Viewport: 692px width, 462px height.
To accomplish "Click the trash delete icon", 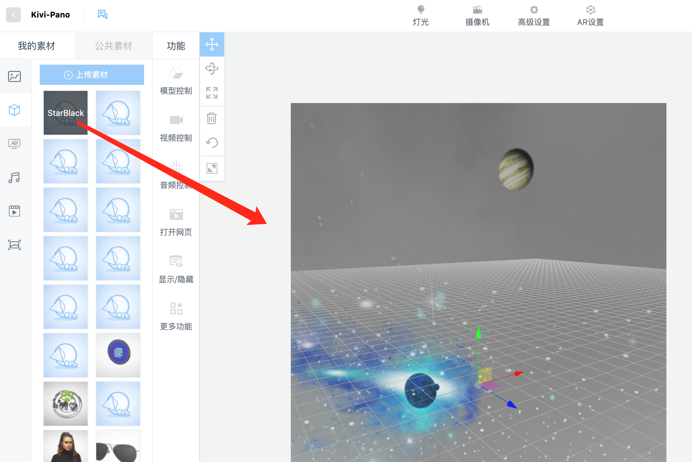I will pos(212,118).
